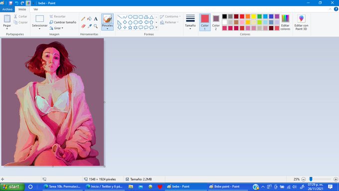Image resolution: width=339 pixels, height=191 pixels.
Task: Activate Color 2 button
Action: 216,22
